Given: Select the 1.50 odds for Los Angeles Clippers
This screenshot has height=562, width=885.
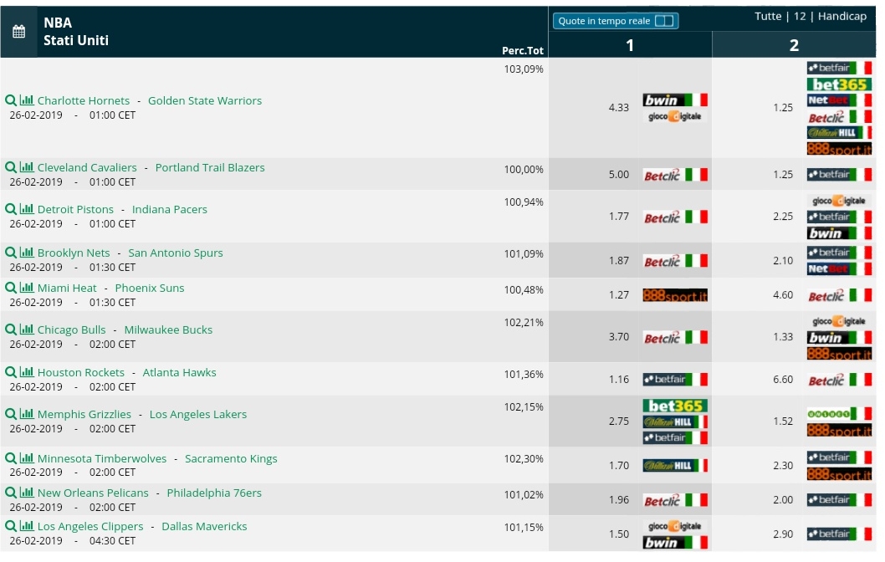Looking at the screenshot, I should [619, 534].
